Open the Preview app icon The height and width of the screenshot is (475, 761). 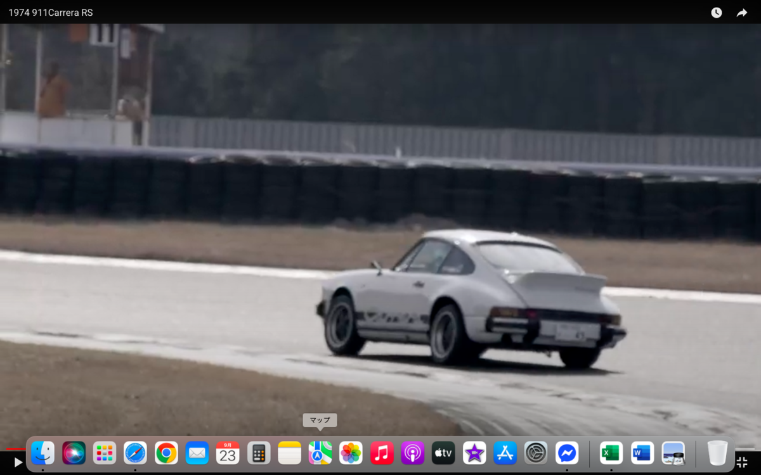coord(673,453)
